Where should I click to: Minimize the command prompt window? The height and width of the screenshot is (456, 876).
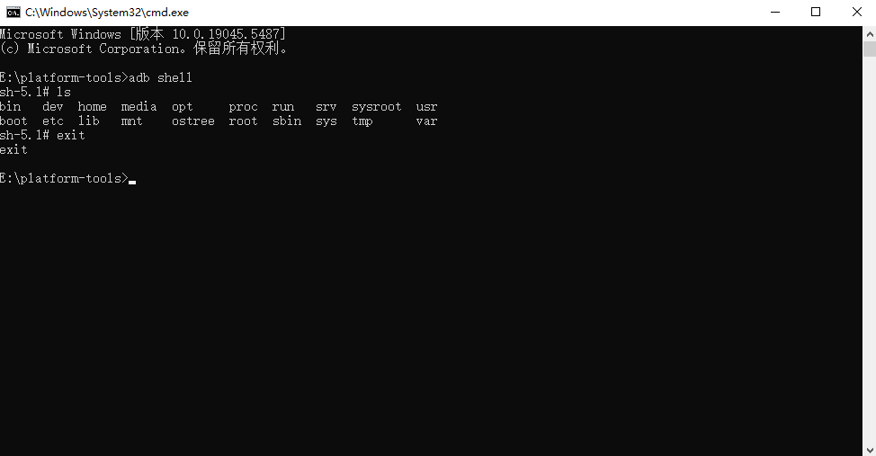(x=775, y=13)
